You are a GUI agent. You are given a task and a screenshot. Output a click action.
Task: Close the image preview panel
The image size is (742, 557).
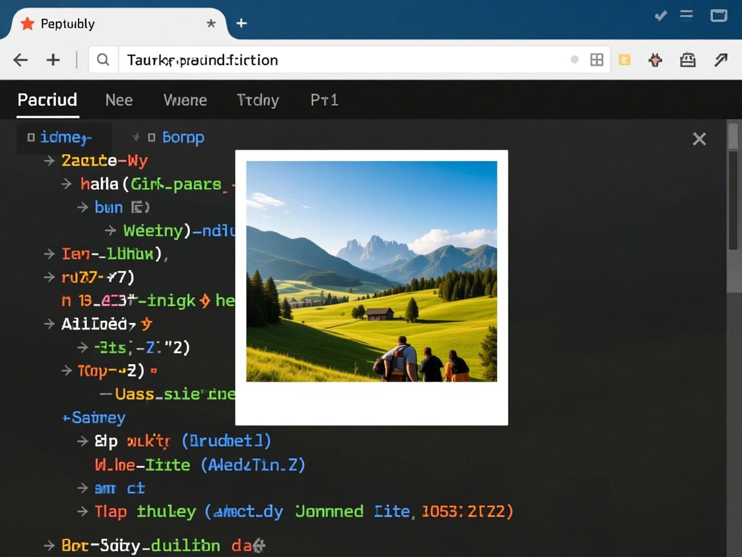tap(699, 139)
